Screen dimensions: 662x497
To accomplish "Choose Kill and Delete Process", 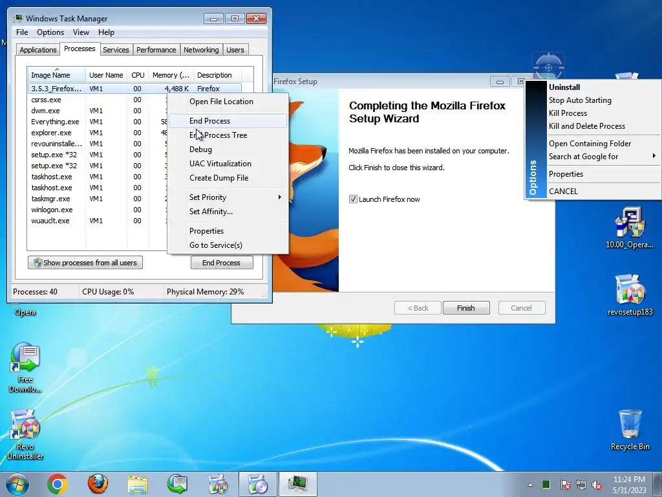I will click(603, 126).
